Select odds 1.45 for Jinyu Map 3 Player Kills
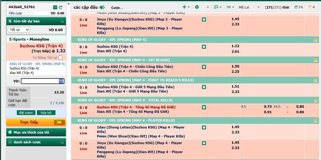Viewport: 321px width, 160px height. pos(235,19)
